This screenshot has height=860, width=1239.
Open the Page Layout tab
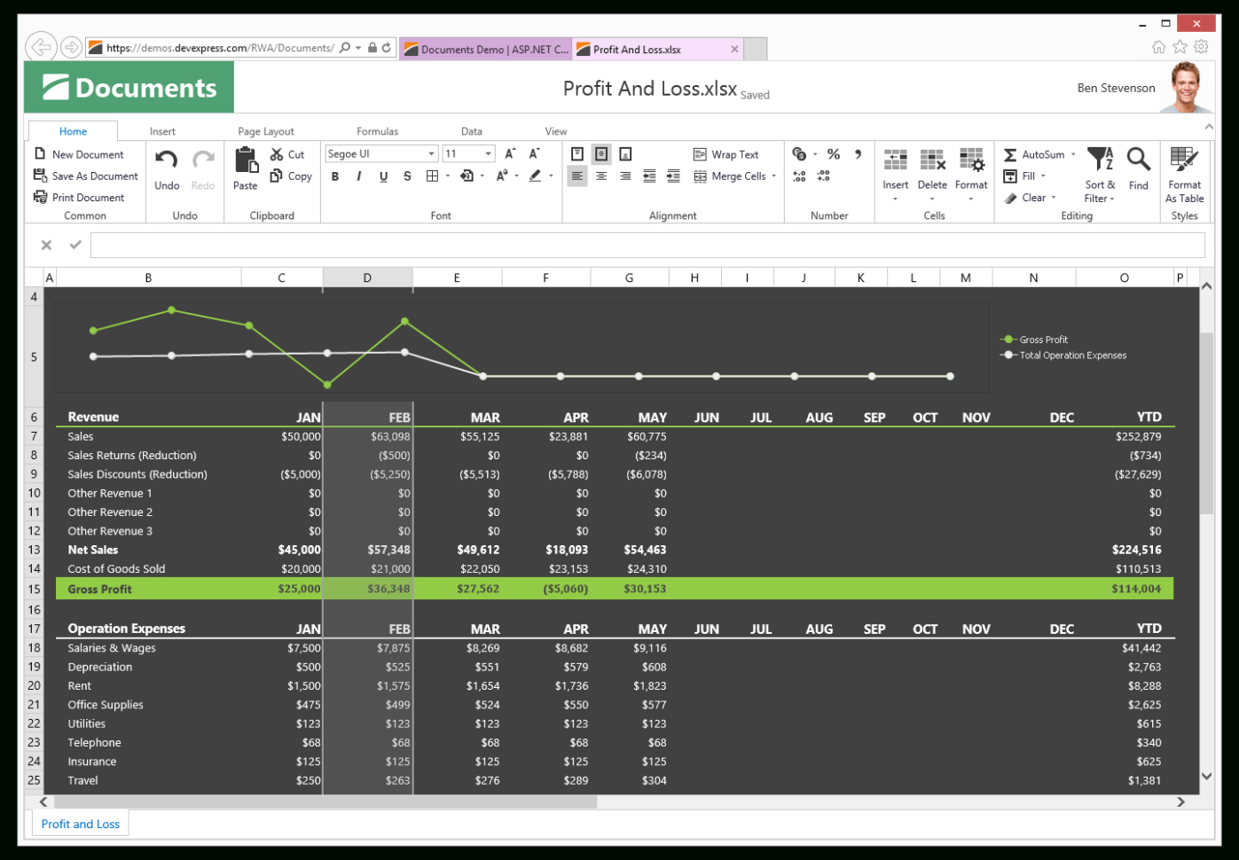point(265,130)
